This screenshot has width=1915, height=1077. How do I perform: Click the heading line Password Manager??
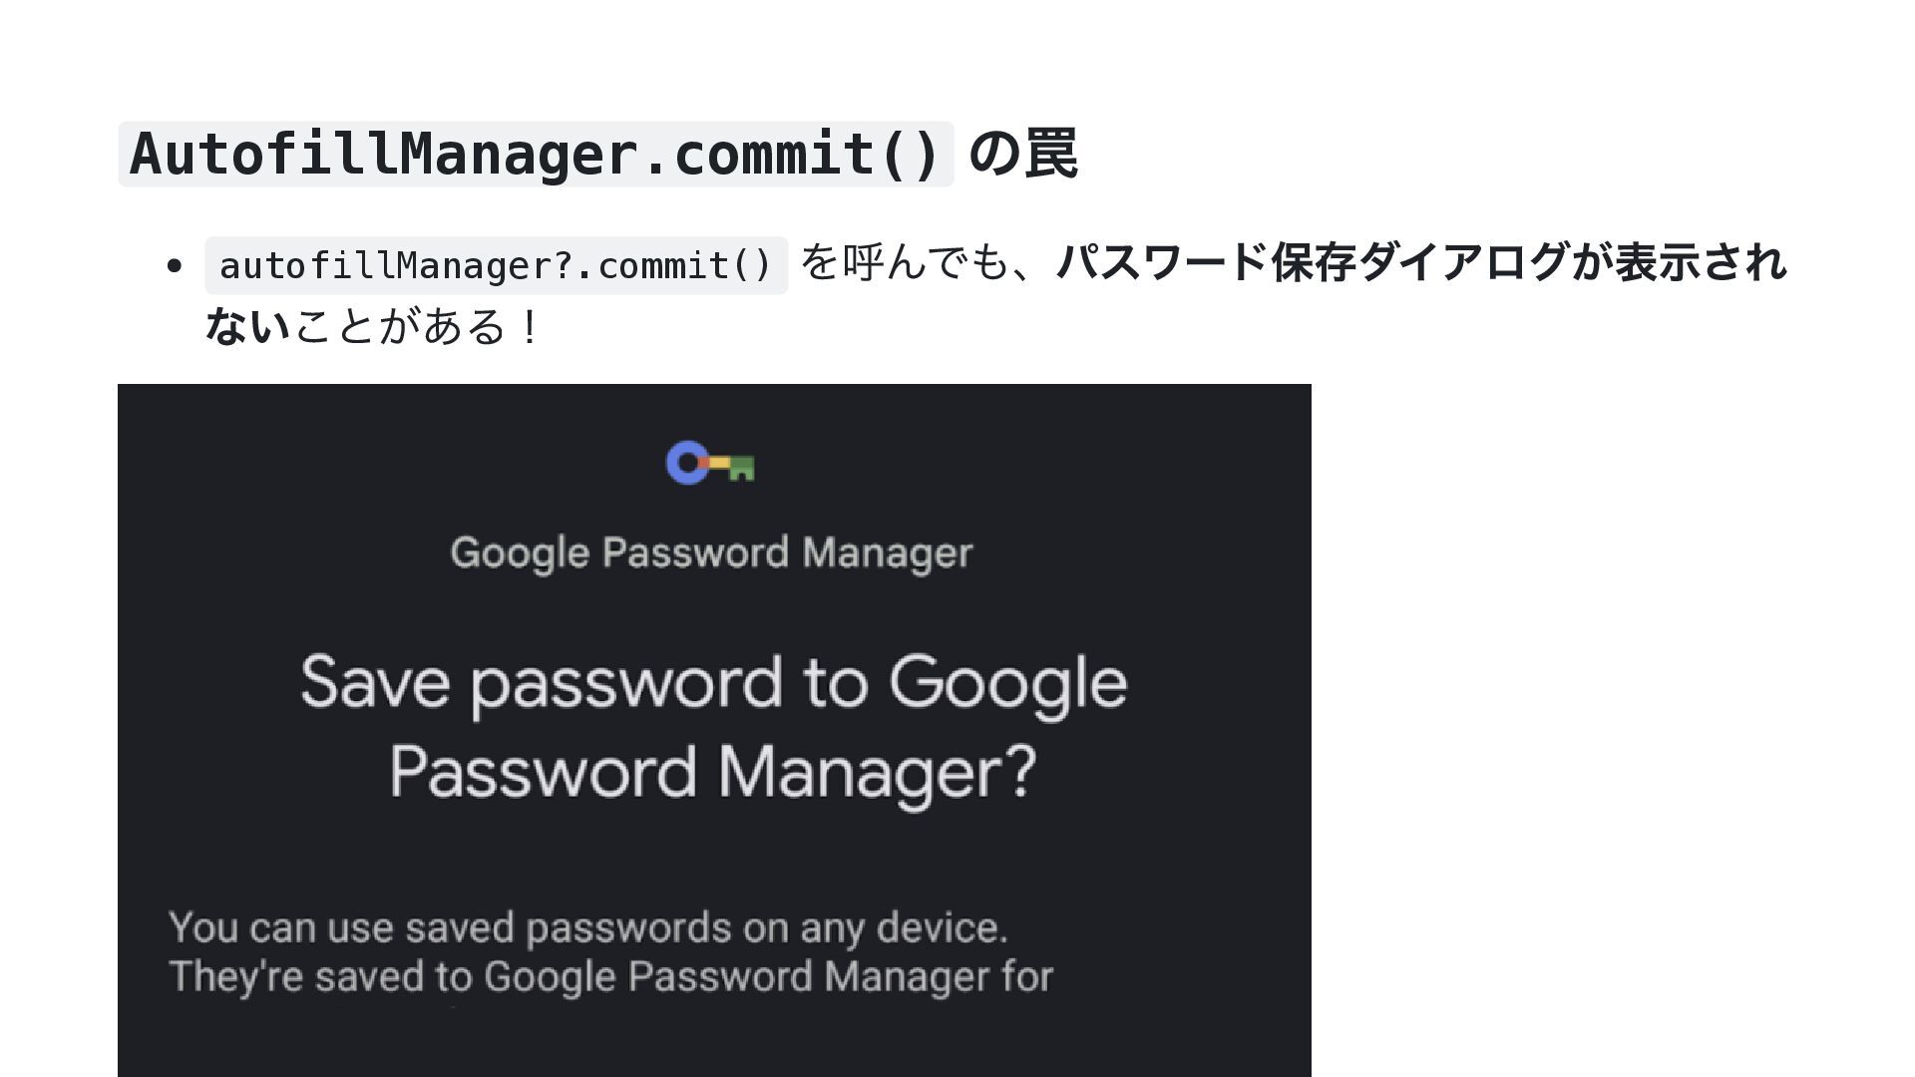pos(714,773)
